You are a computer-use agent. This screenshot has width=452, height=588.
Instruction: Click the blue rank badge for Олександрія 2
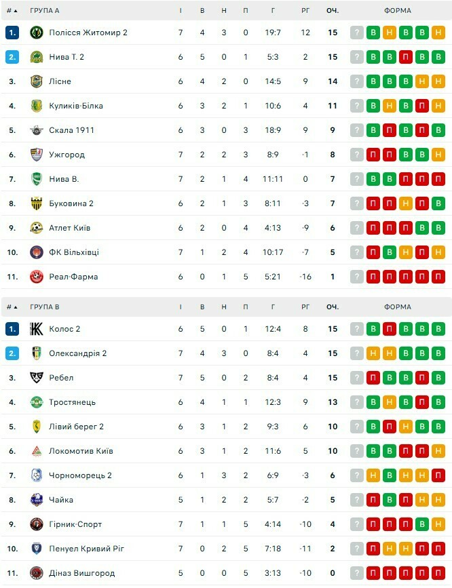(12, 353)
